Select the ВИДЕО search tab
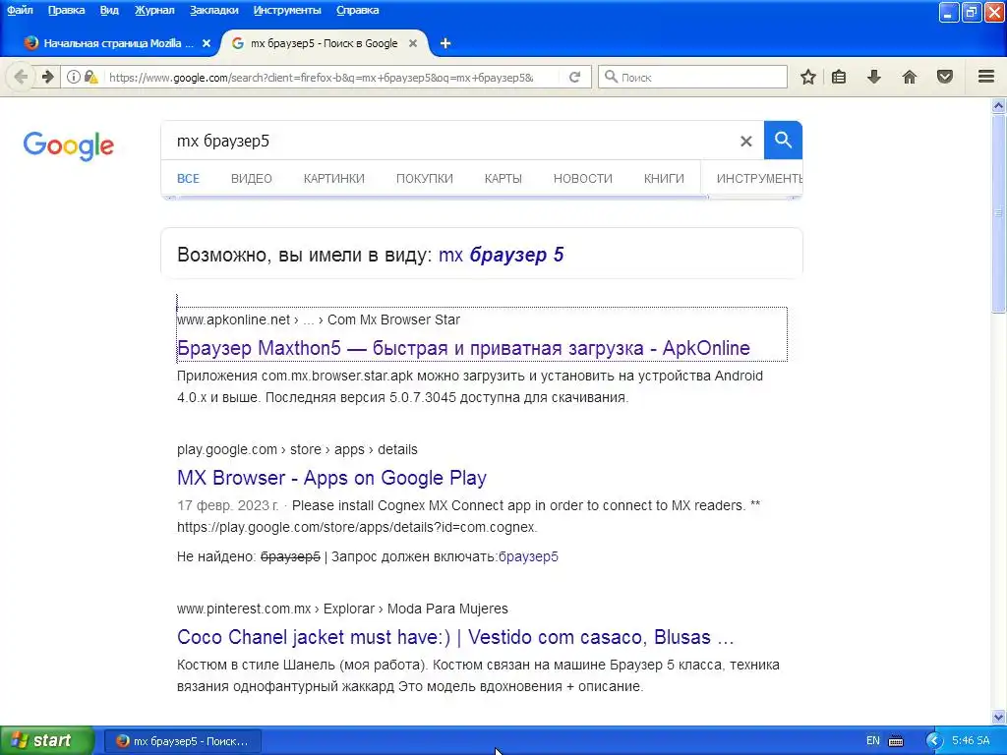Image resolution: width=1007 pixels, height=755 pixels. tap(251, 179)
